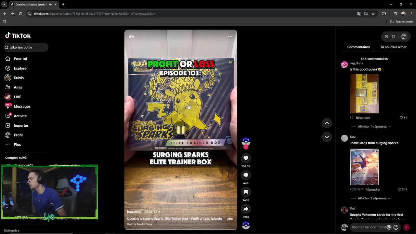
Task: Bookmark page with star icon
Action: [373, 14]
